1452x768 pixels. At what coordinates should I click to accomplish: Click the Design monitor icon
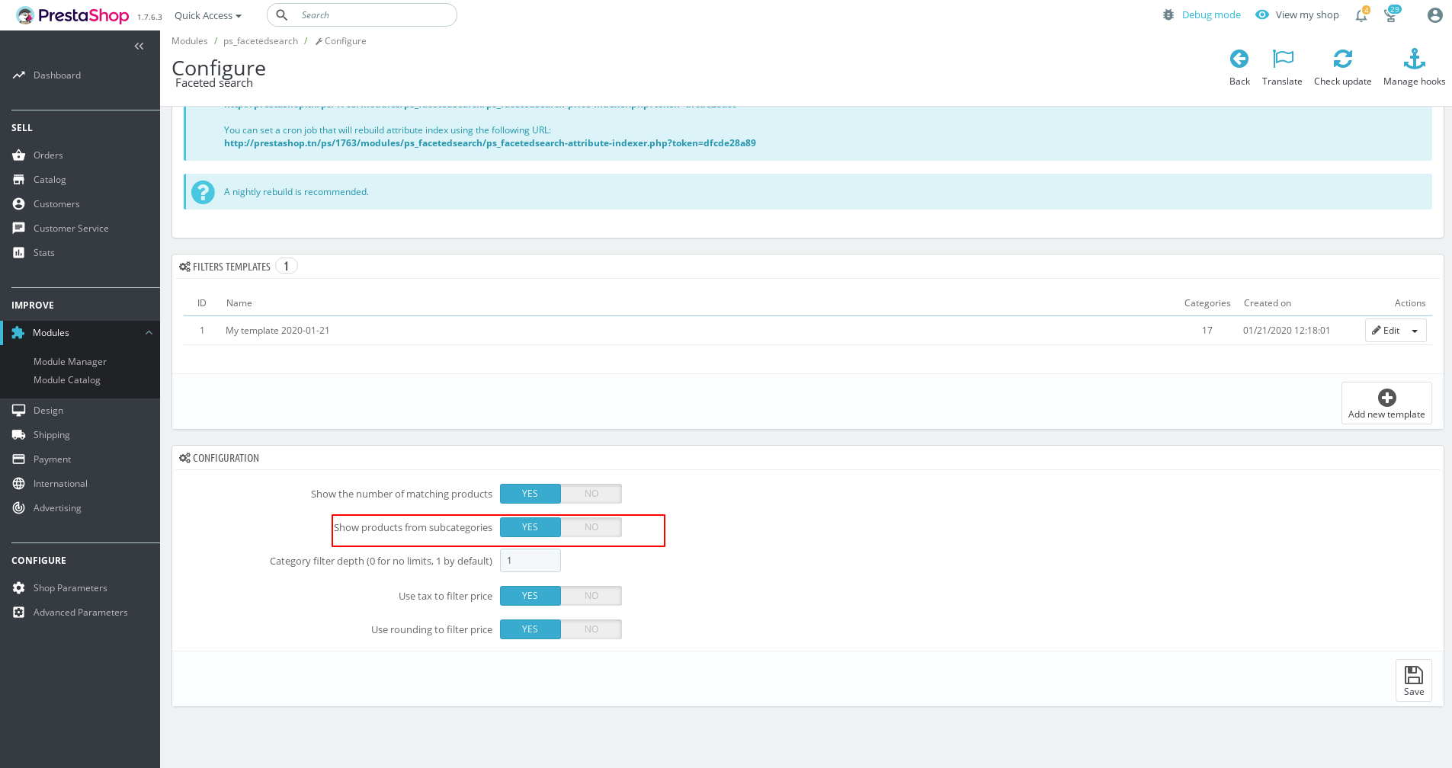point(19,411)
